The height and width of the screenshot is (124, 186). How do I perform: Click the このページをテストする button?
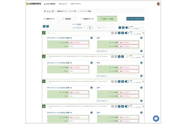coord(135,19)
